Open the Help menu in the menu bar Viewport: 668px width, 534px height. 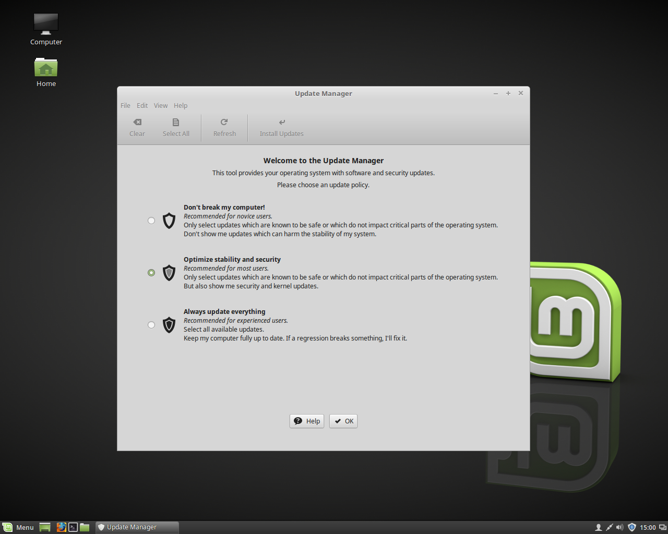point(181,105)
